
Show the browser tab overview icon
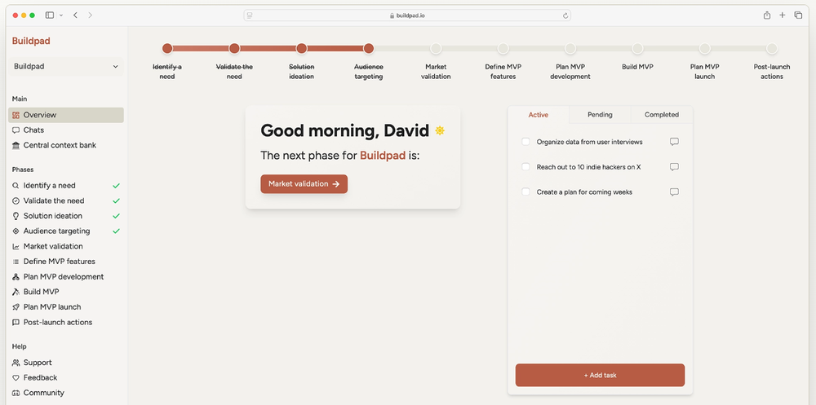[798, 15]
